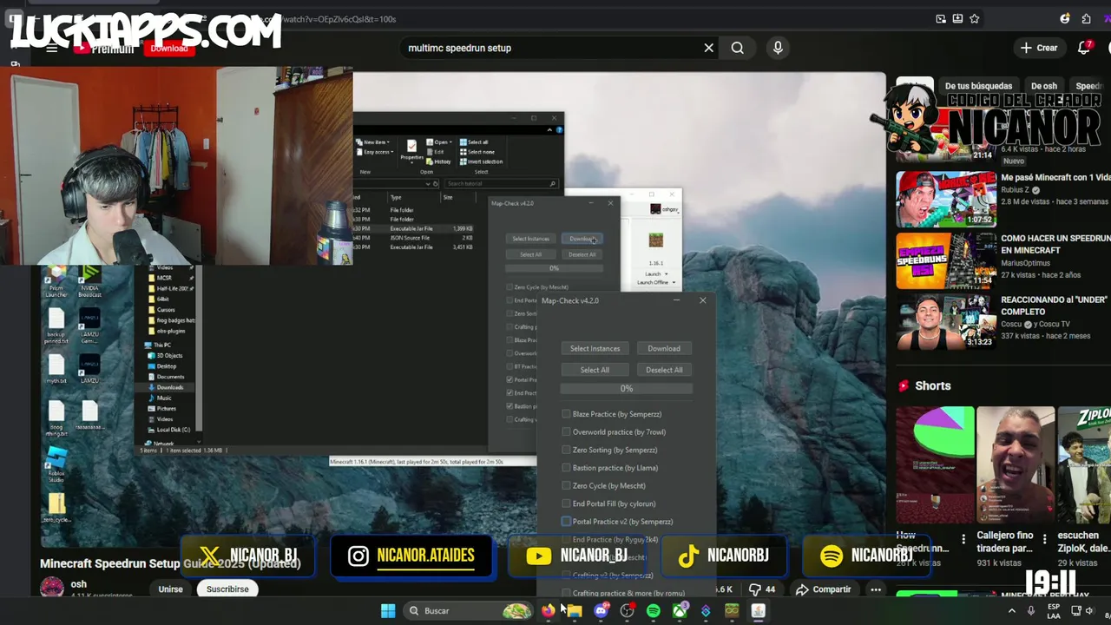Click the microphone icon in system tray
This screenshot has height=625, width=1111.
[x=1031, y=610]
